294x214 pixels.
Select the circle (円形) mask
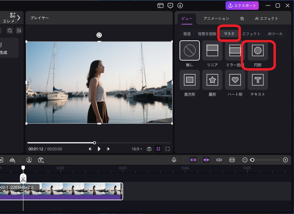258,50
